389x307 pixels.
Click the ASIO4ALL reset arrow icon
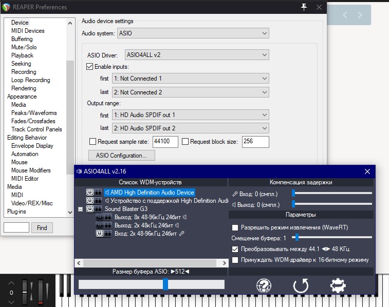tap(301, 285)
